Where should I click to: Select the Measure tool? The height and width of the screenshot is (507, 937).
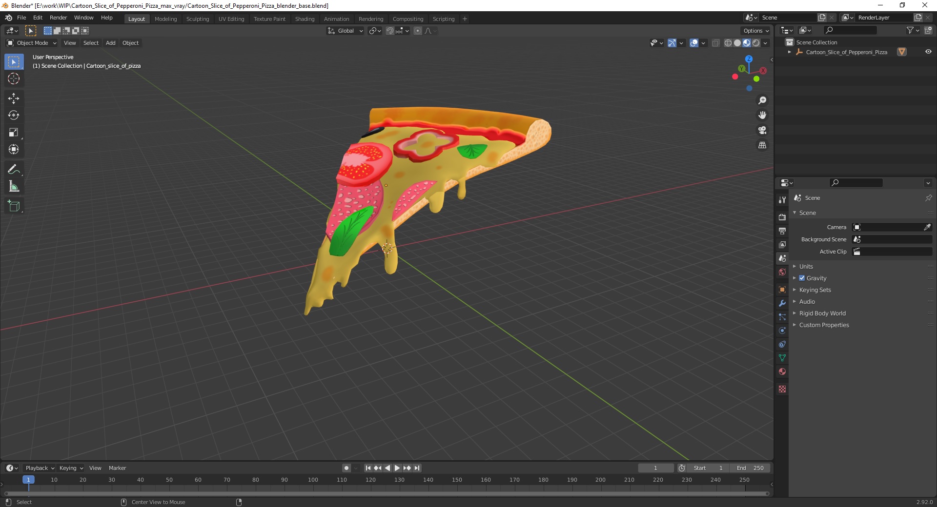pyautogui.click(x=14, y=186)
